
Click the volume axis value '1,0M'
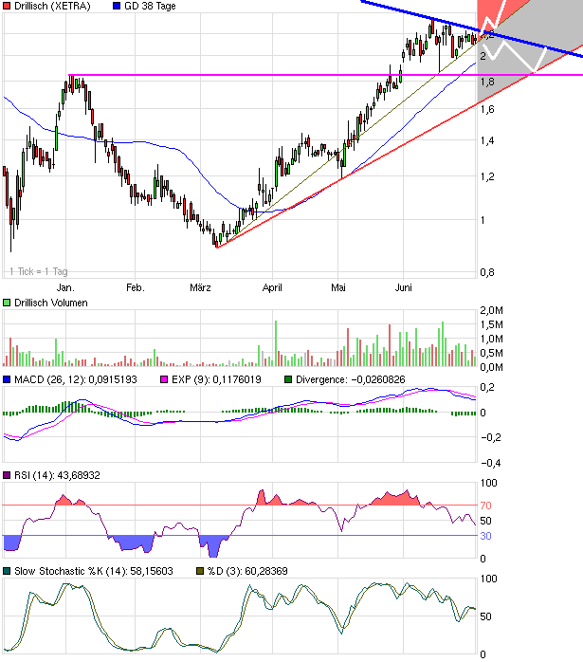[491, 339]
